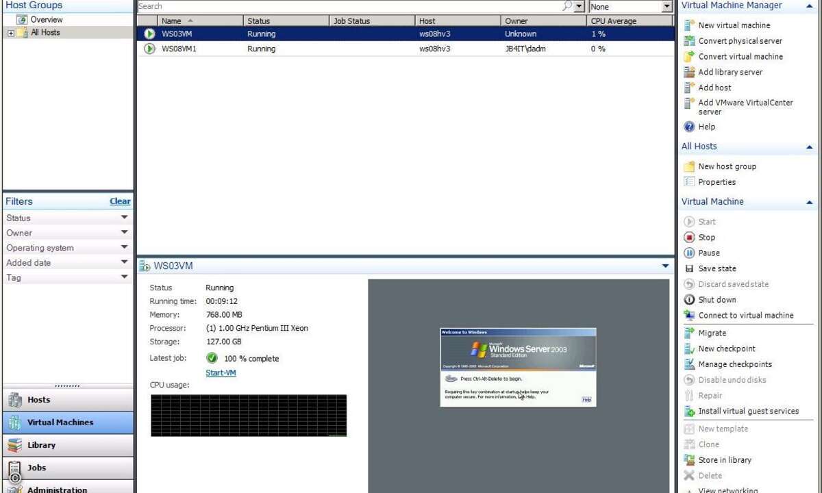Click the JB4IT\dadm owner cell
Image resolution: width=822 pixels, height=493 pixels.
click(525, 49)
